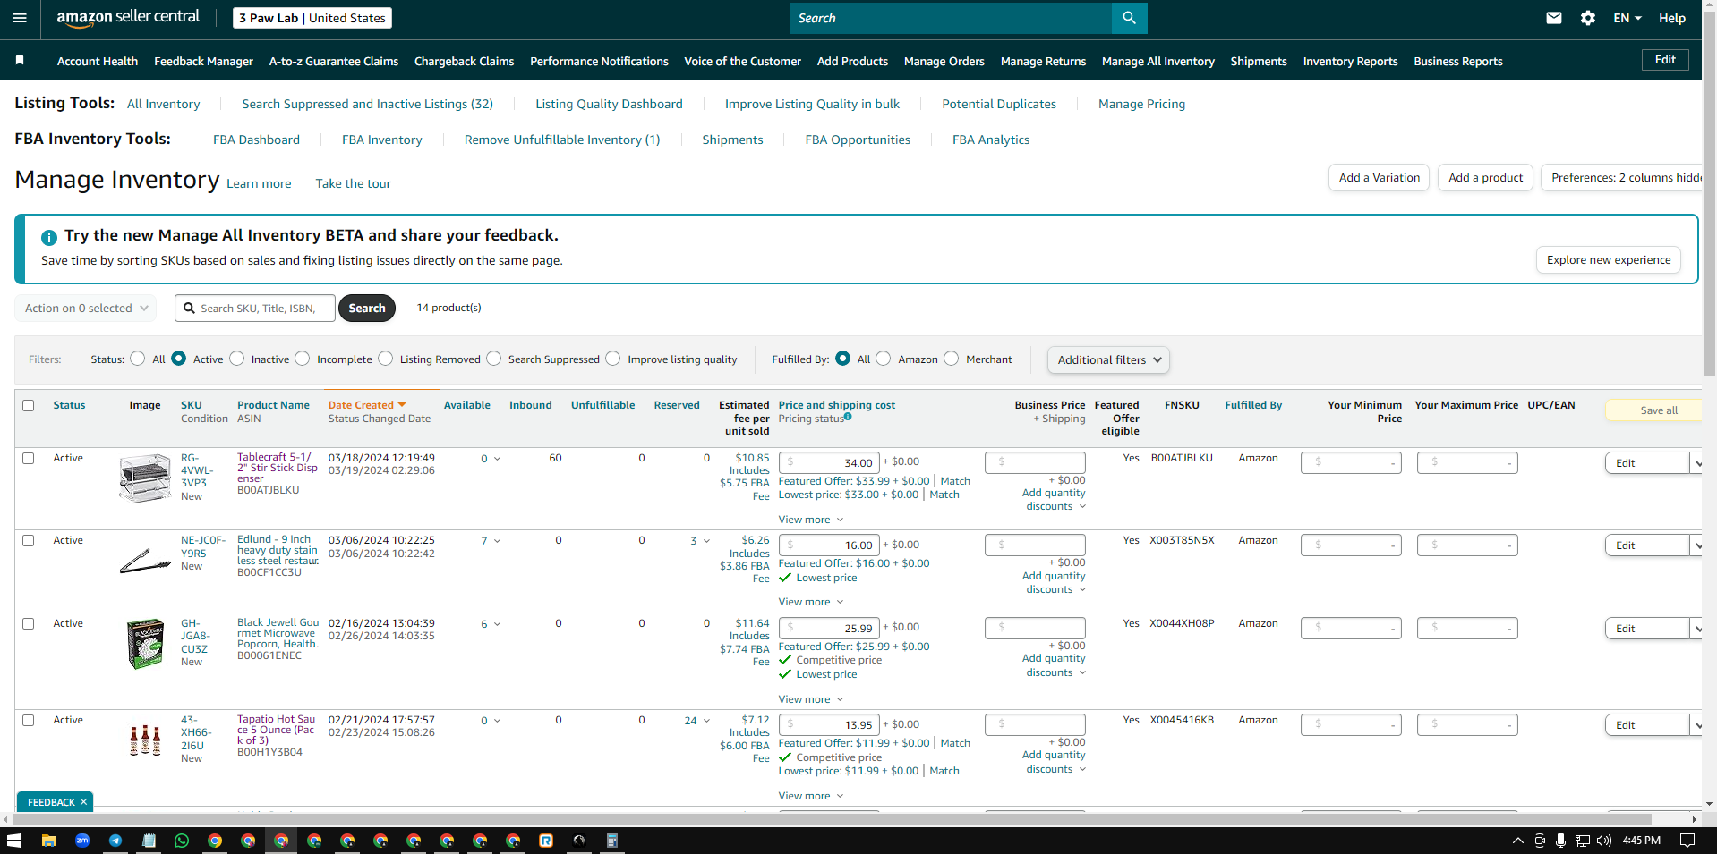Expand View more for Edlund pricing
Viewport: 1717px width, 854px height.
(x=811, y=602)
